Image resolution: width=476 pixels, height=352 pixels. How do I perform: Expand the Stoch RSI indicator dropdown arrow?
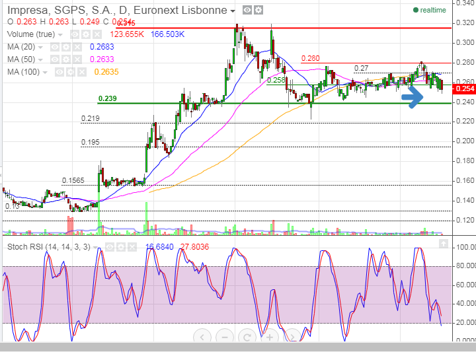tap(95, 248)
